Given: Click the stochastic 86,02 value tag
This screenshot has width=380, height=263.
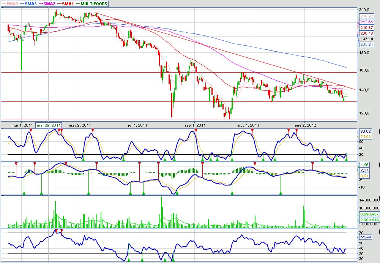Looking at the screenshot, I should (365, 131).
